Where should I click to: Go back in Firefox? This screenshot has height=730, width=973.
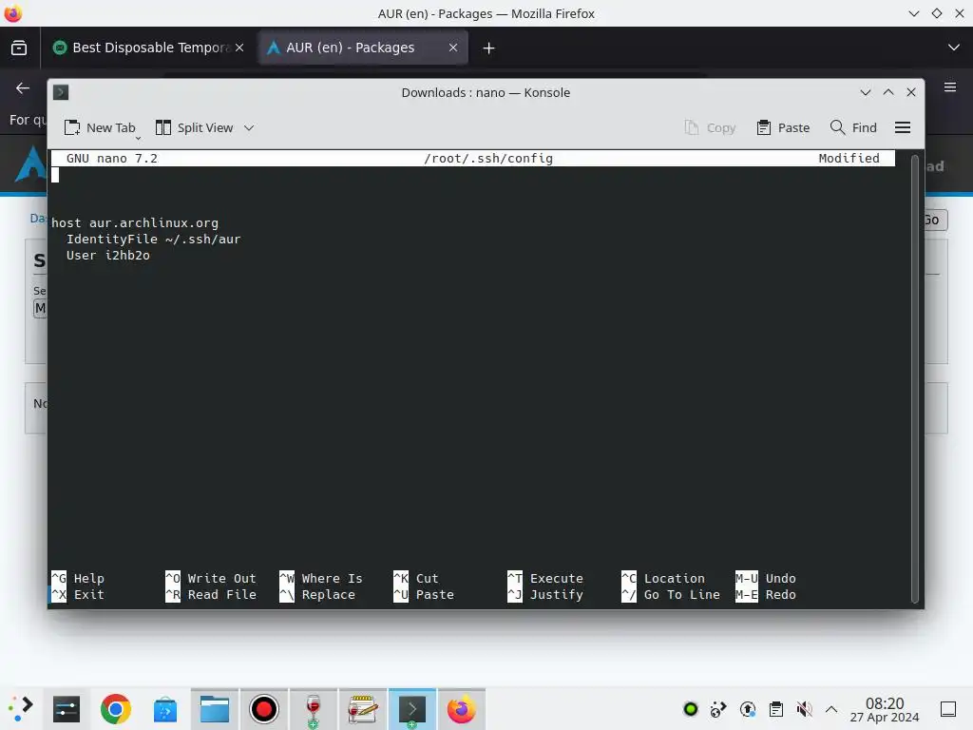click(23, 88)
